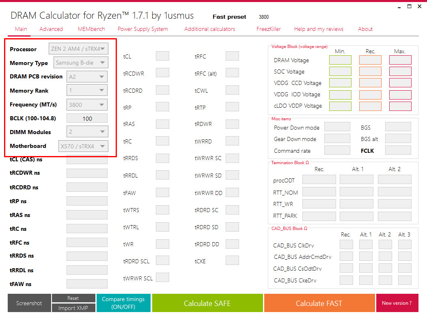Click CAD_BUS CkeDrv Alt. 3 field
This screenshot has width=427, height=321.
tap(405, 280)
